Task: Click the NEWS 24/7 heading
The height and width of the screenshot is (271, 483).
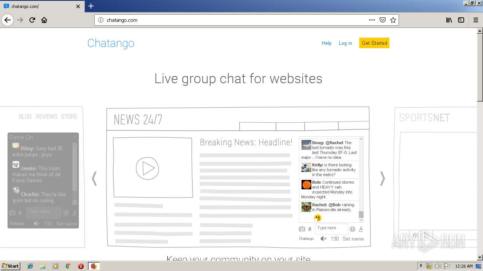Action: click(138, 120)
